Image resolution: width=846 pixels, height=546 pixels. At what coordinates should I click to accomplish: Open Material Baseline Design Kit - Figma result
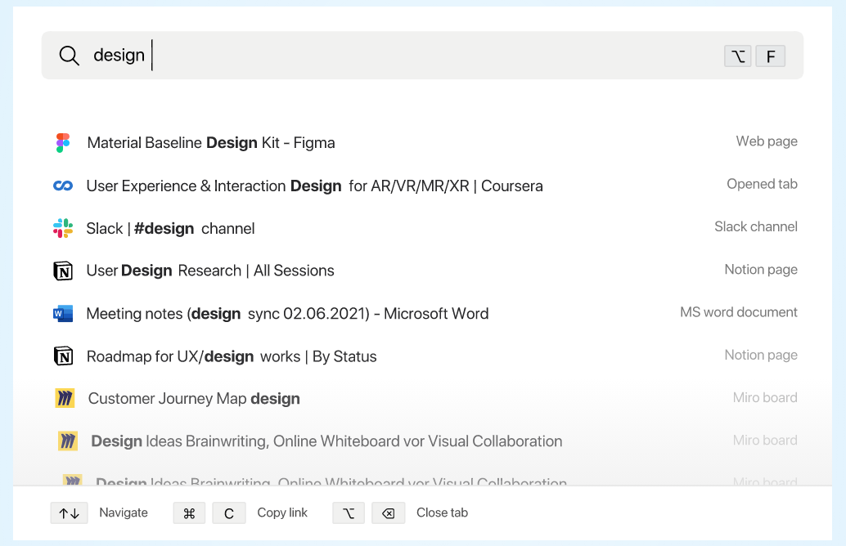click(x=211, y=143)
